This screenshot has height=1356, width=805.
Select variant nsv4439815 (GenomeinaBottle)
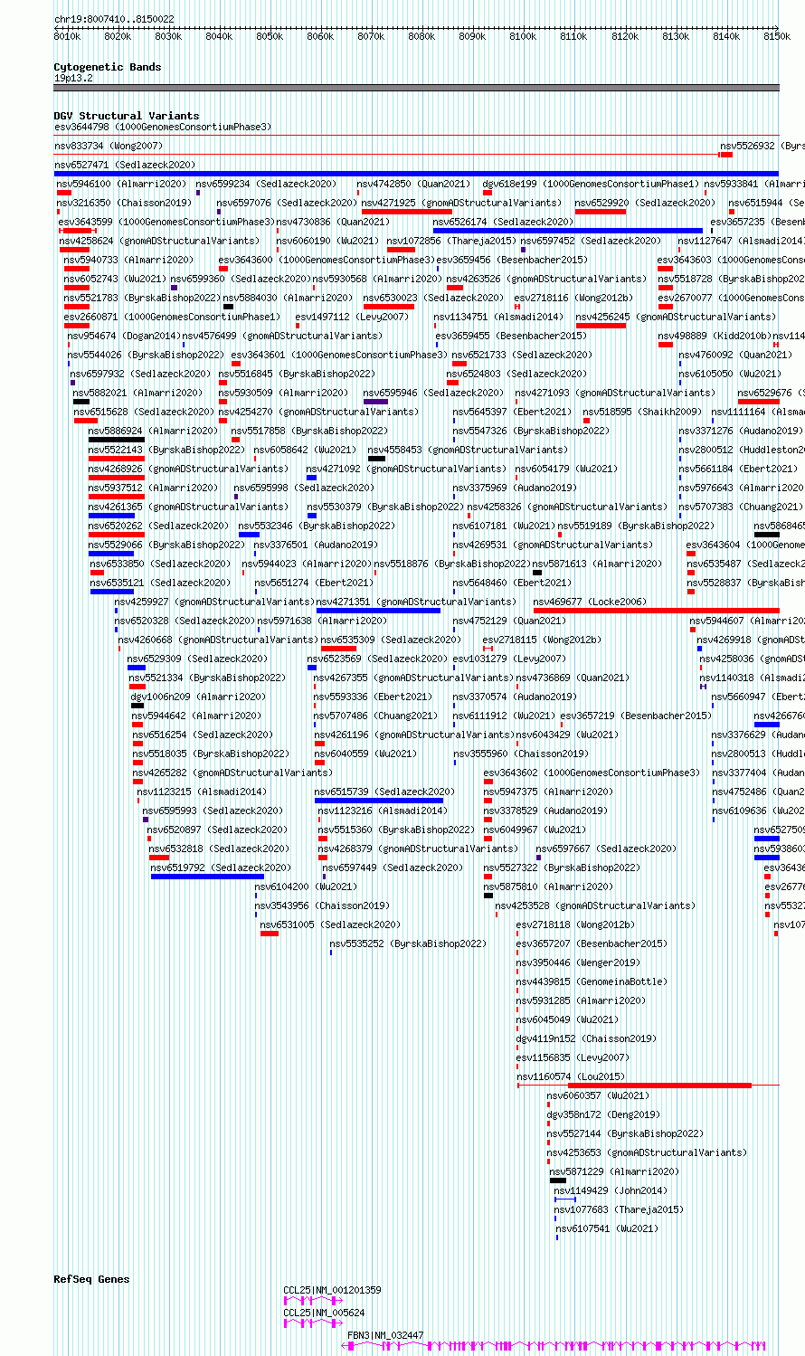point(592,981)
